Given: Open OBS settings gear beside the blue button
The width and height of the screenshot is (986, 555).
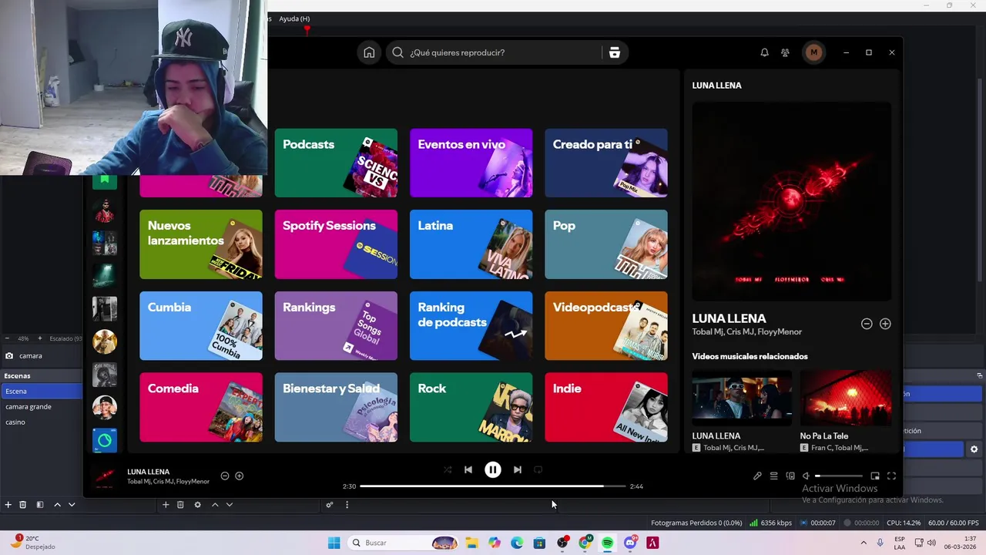Looking at the screenshot, I should 974,449.
